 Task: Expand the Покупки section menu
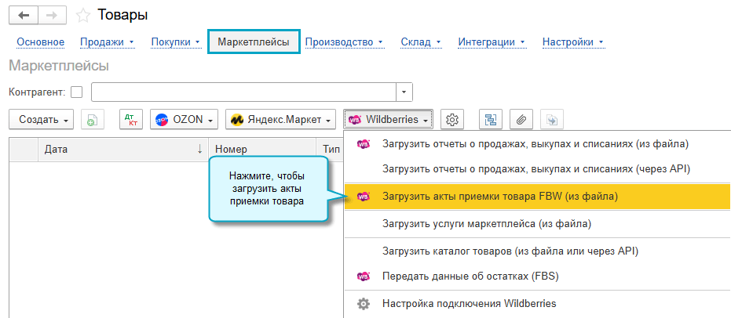point(175,42)
